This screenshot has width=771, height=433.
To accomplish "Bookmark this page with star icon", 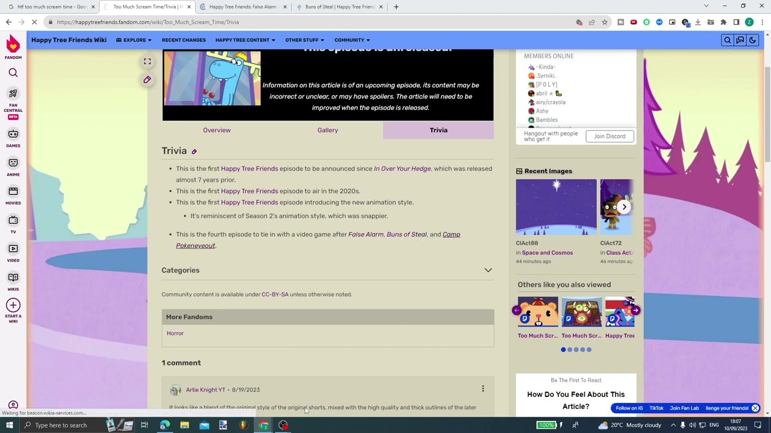I will (604, 22).
